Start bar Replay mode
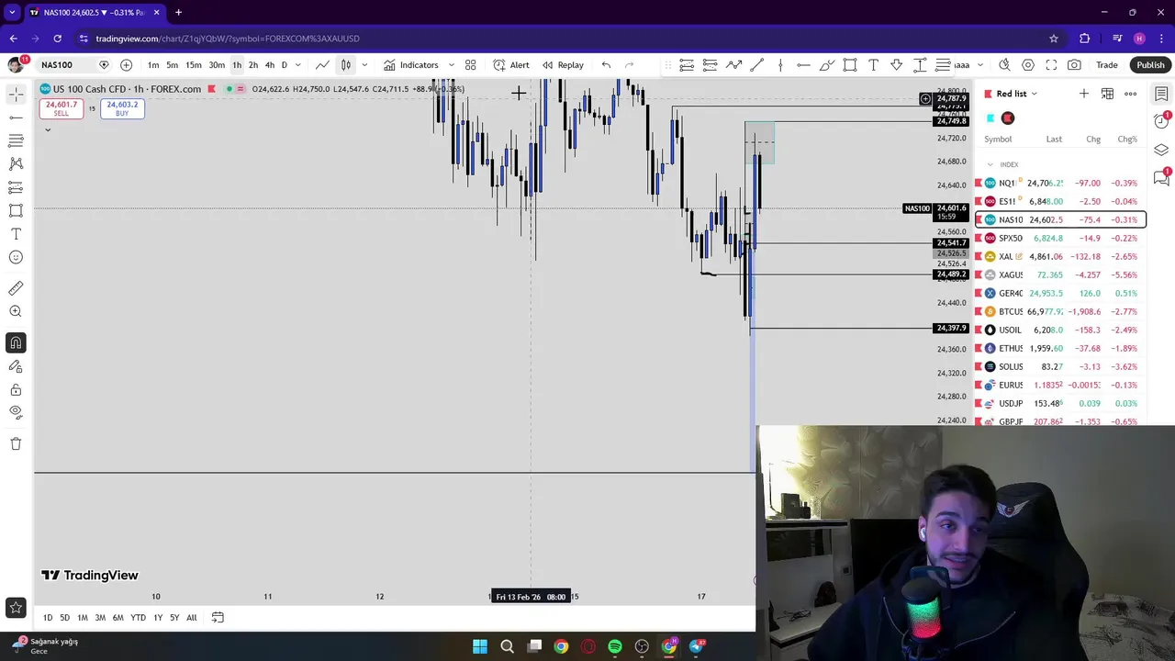This screenshot has width=1175, height=661. tap(563, 65)
